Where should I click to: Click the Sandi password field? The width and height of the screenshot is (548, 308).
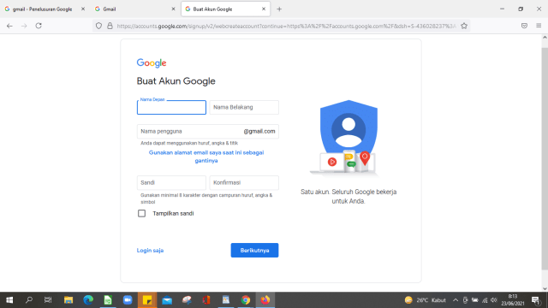click(x=171, y=182)
